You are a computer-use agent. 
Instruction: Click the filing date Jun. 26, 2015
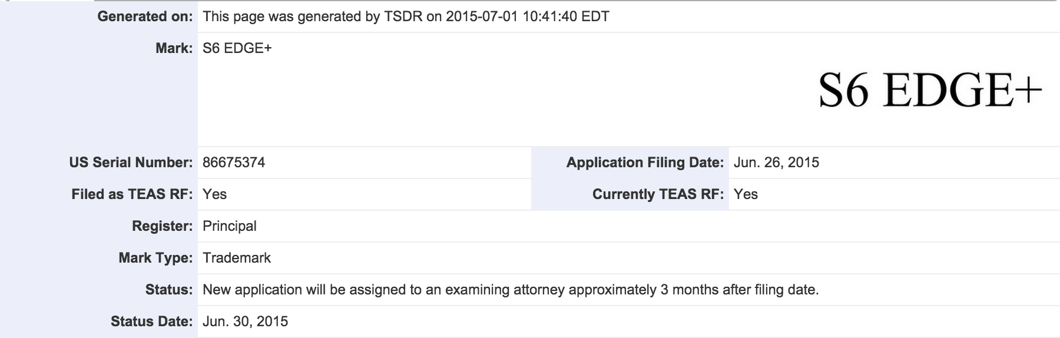click(x=776, y=163)
